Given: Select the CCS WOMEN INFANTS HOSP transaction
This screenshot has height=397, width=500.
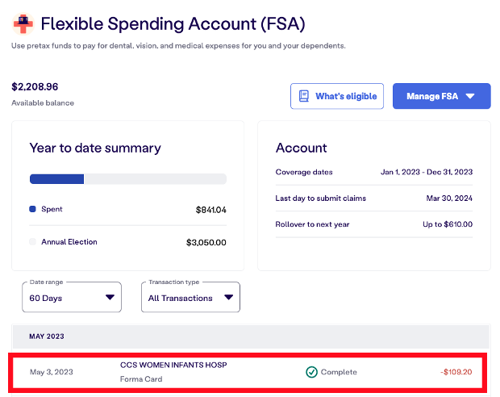Looking at the screenshot, I should point(173,365).
